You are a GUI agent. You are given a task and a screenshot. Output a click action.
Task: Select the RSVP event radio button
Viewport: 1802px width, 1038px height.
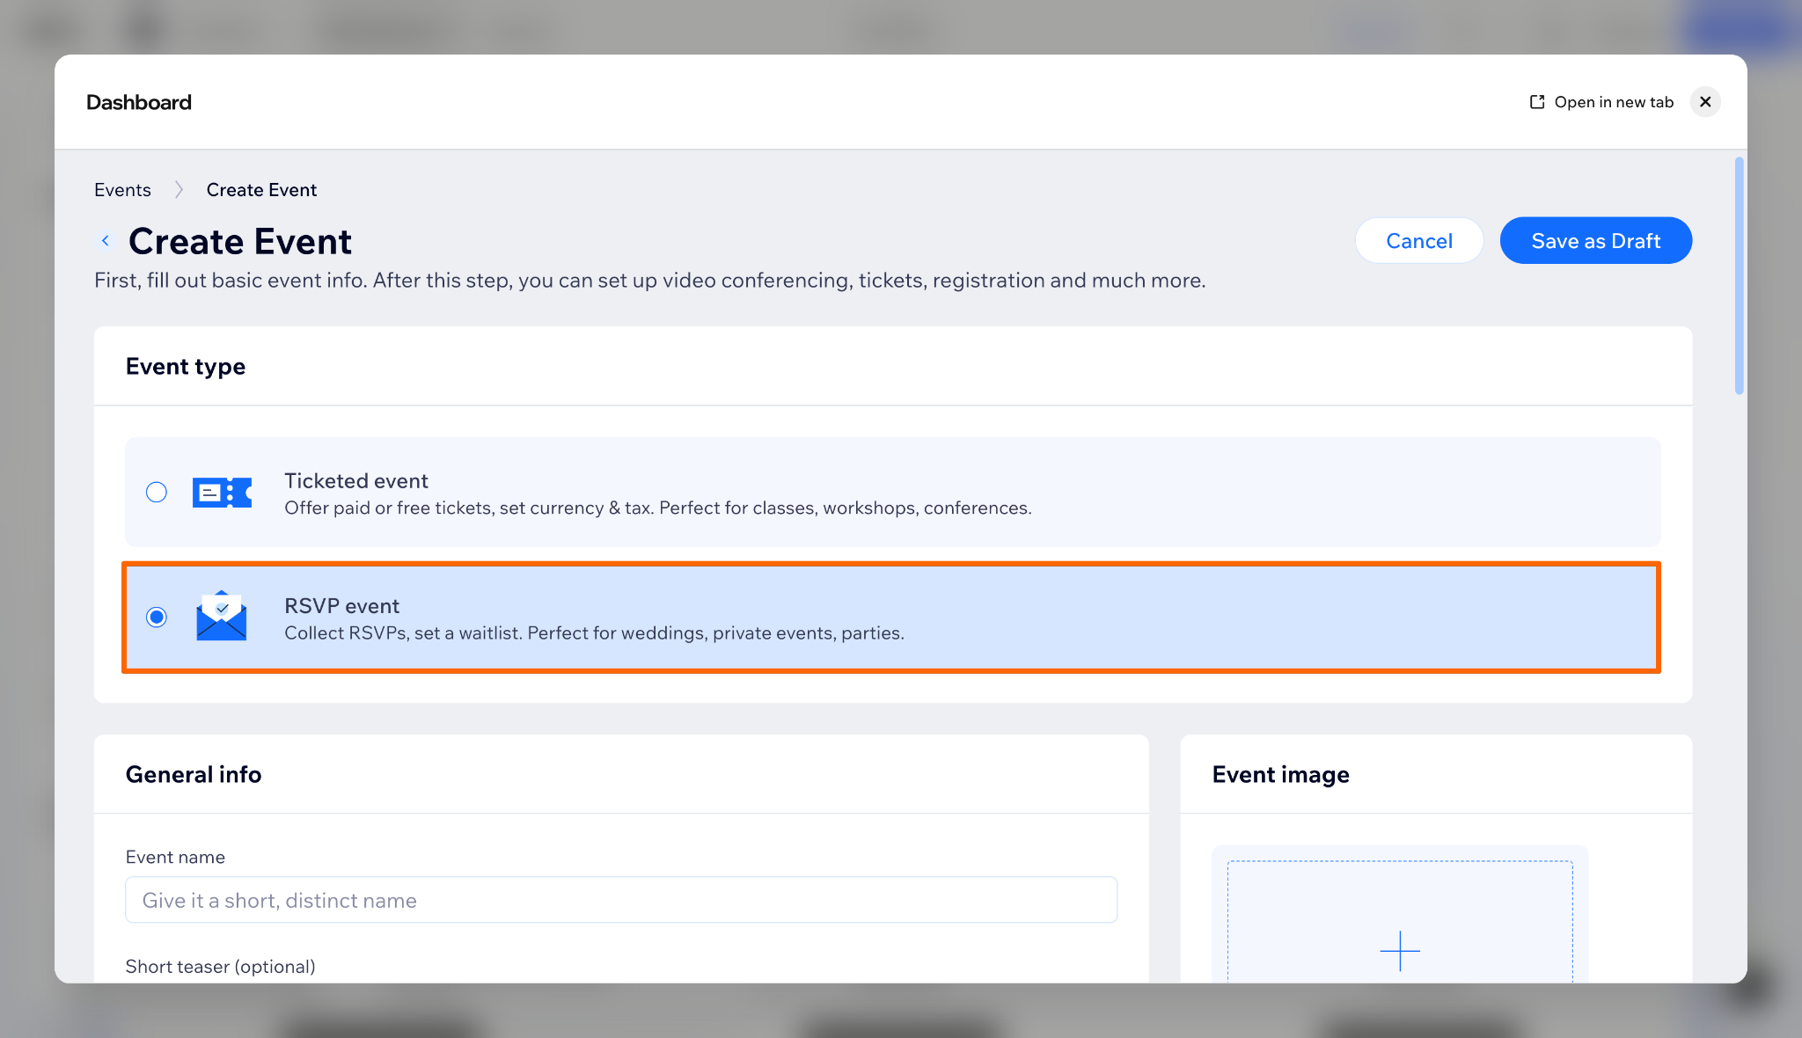157,617
